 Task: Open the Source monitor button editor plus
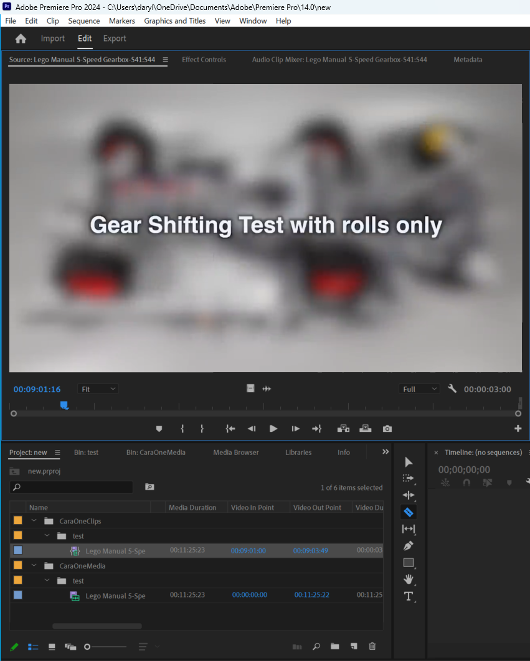pyautogui.click(x=518, y=428)
